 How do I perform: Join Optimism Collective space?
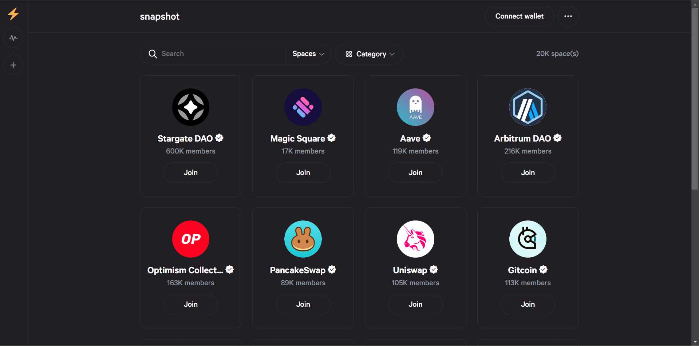[x=191, y=304]
